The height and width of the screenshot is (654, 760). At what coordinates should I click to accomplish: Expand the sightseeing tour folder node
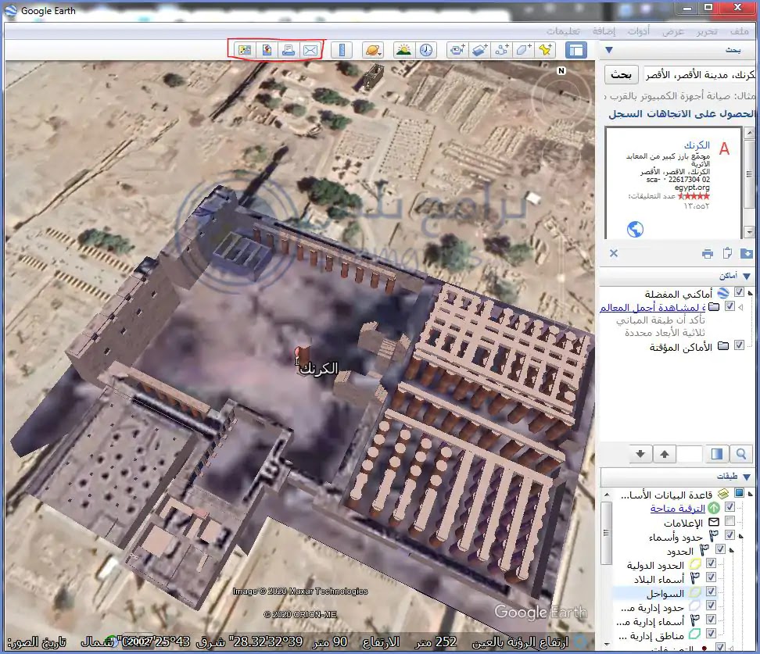740,306
